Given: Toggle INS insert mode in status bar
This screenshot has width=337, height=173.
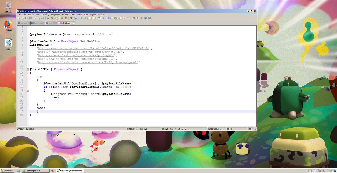Looking at the screenshot, I should pos(250,129).
